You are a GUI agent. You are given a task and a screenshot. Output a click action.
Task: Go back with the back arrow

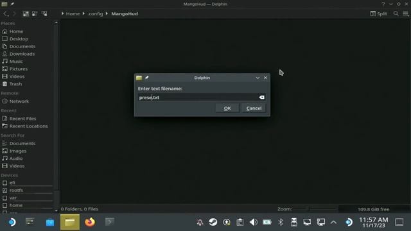[6, 13]
